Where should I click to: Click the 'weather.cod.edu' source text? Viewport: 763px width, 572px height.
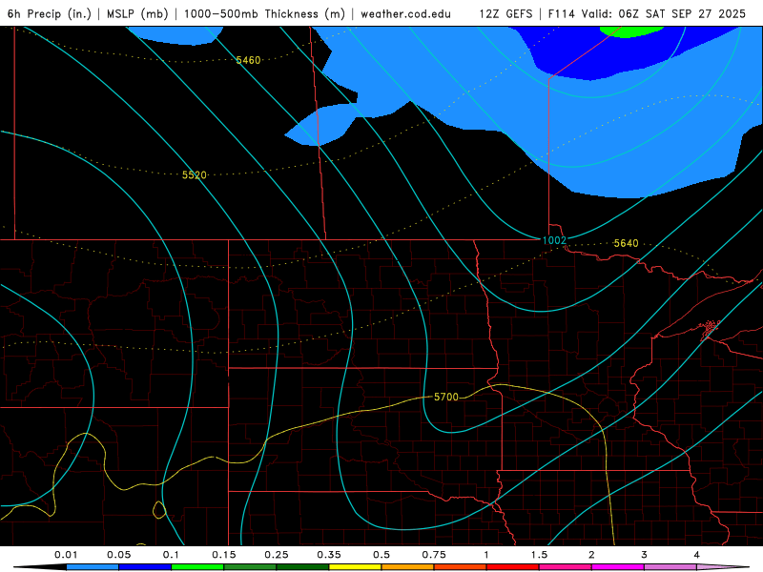[405, 13]
